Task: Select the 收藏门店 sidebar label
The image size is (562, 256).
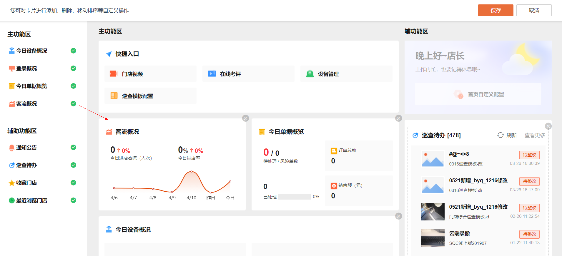Action: click(26, 183)
